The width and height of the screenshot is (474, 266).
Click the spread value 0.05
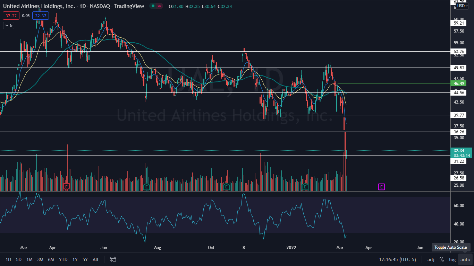pos(26,16)
